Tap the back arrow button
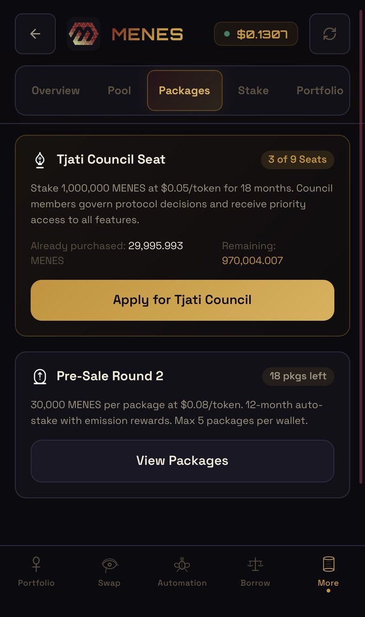365x617 pixels. coord(35,34)
